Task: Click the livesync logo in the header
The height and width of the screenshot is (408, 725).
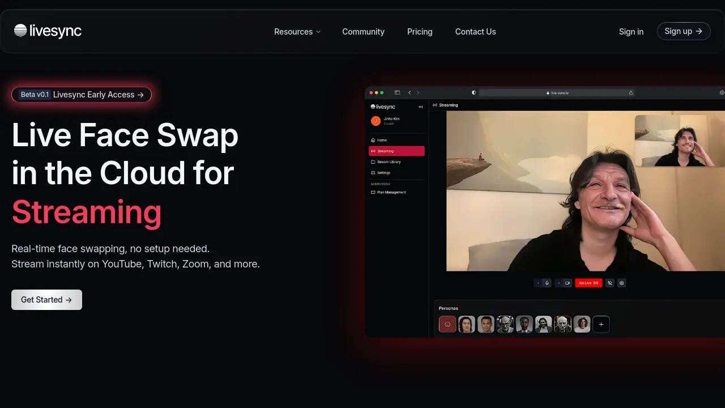Action: pyautogui.click(x=48, y=31)
